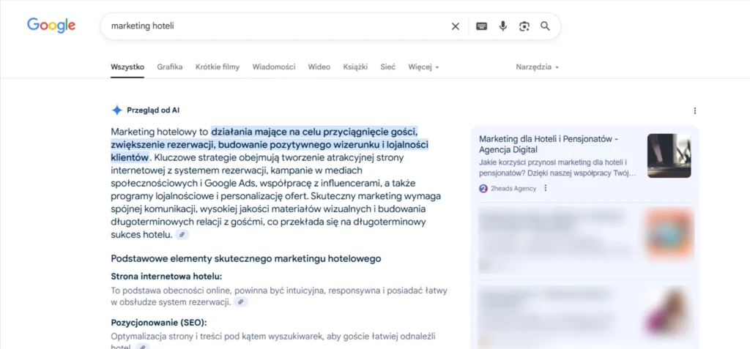The width and height of the screenshot is (750, 349).
Task: Open the Google logo homepage link
Action: [51, 26]
